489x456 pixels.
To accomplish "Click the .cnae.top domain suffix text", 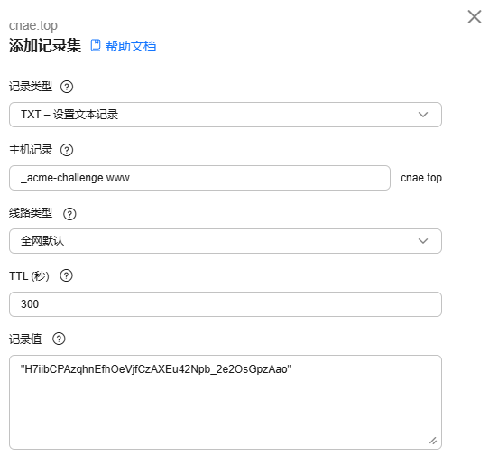I will click(420, 178).
